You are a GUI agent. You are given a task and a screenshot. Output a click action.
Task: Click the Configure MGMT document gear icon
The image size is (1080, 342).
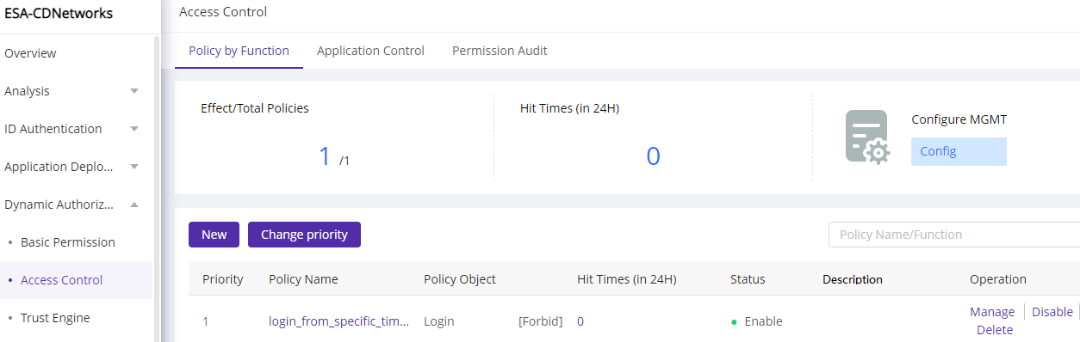coord(866,137)
